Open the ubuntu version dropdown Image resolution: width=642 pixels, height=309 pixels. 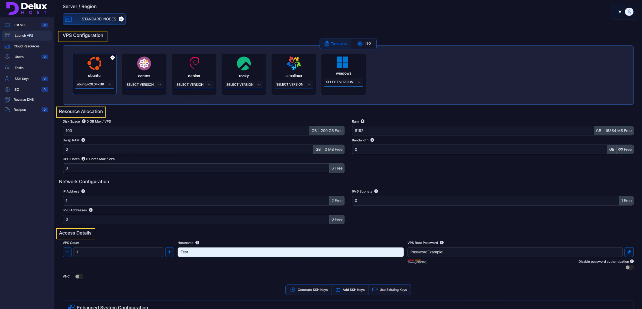pyautogui.click(x=94, y=84)
